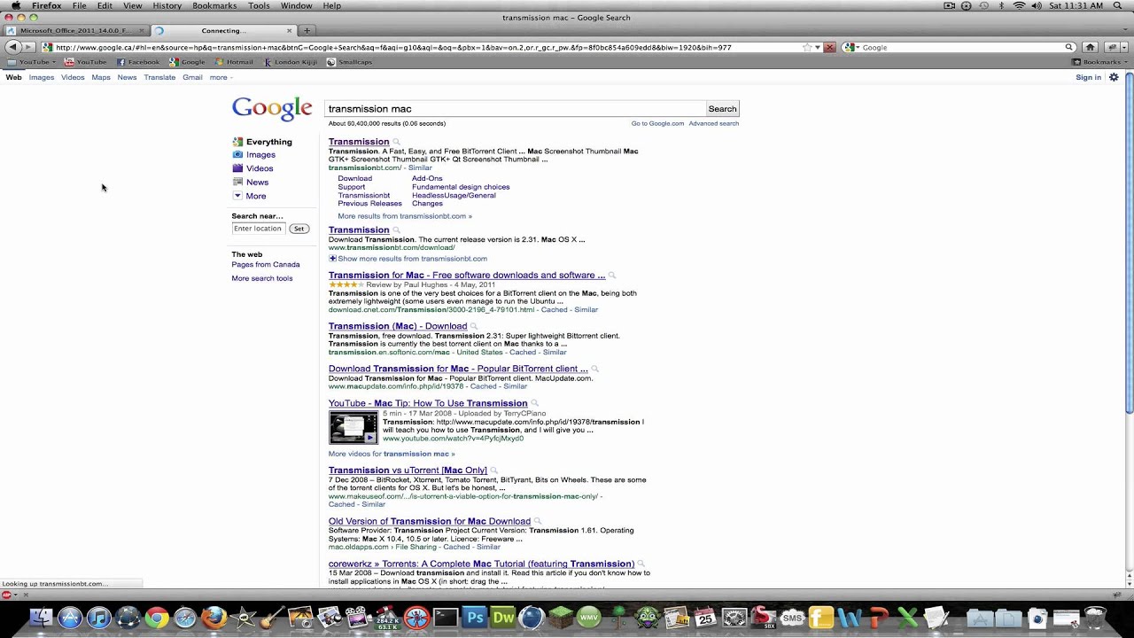The image size is (1134, 638).
Task: Open the History menu
Action: [167, 5]
